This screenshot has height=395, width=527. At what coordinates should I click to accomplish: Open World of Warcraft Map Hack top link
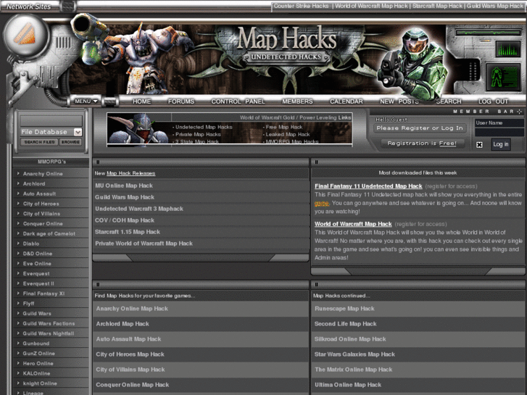[371, 6]
